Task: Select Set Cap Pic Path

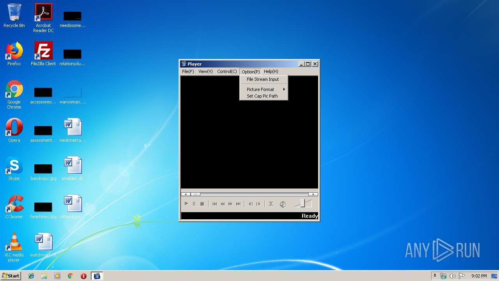Action: point(264,96)
